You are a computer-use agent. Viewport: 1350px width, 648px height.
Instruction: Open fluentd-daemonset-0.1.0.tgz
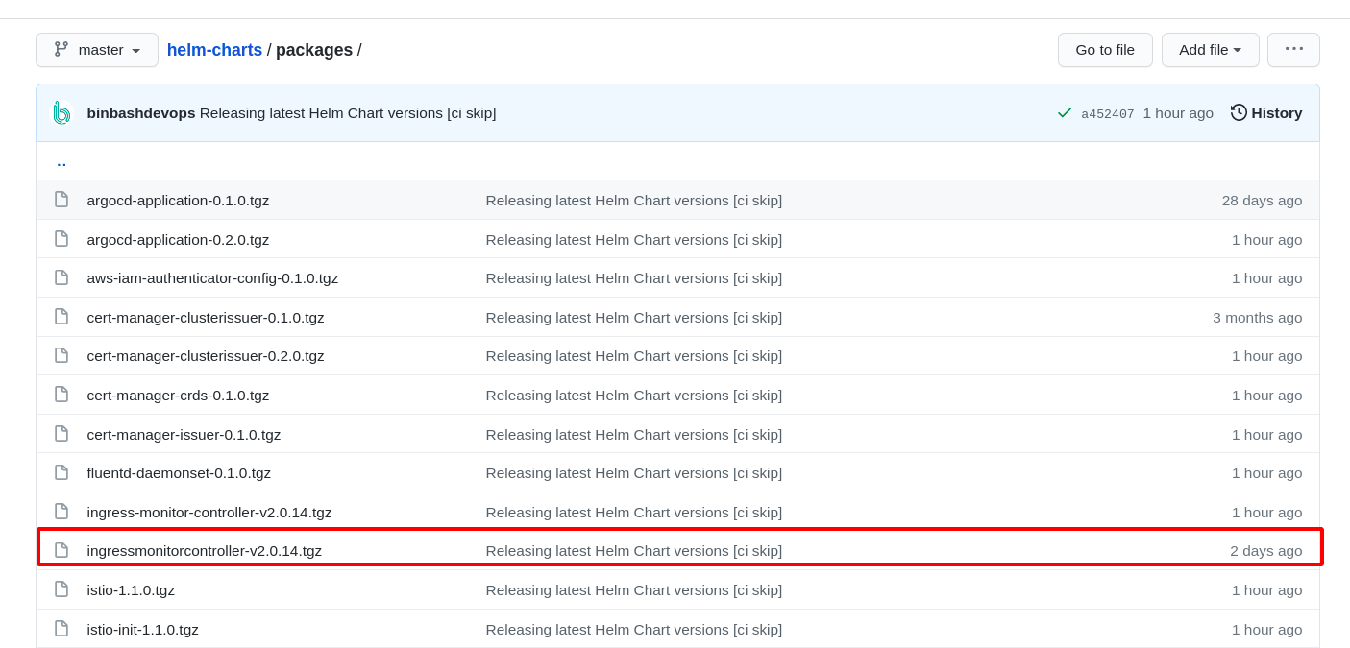[x=179, y=473]
